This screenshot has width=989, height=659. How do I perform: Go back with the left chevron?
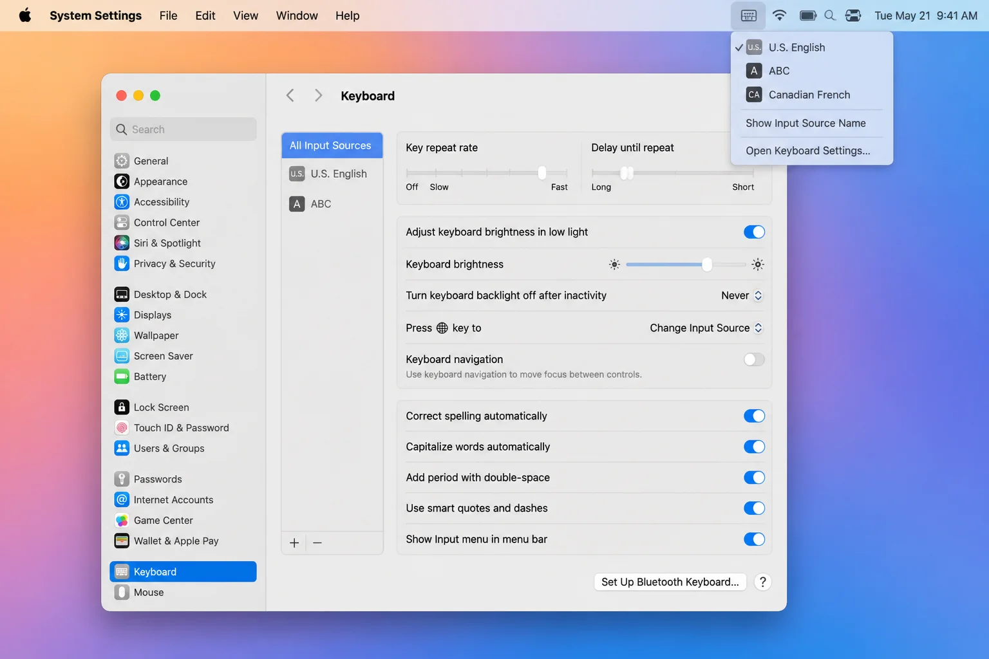290,96
